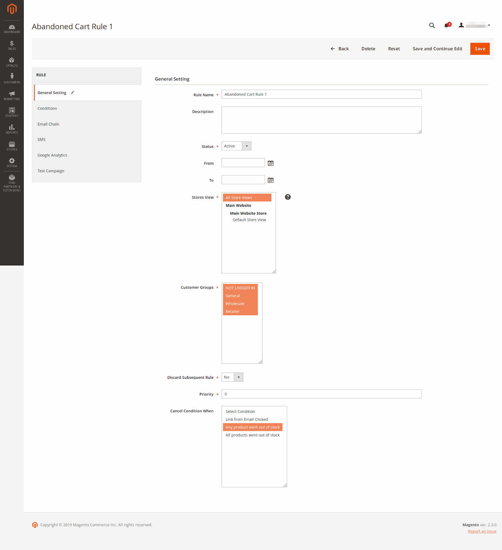Open the Stores sidebar menu

click(12, 146)
